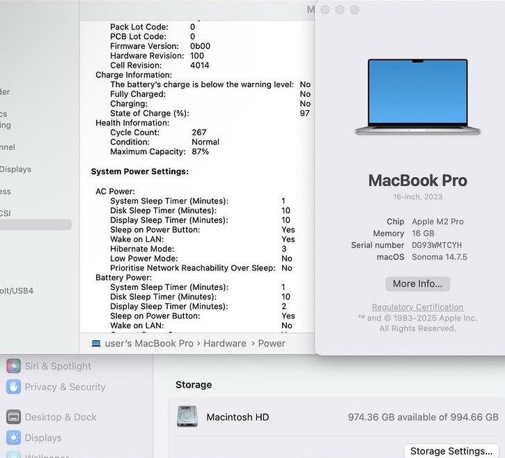The width and height of the screenshot is (505, 458).
Task: Select the highlighted Power row in sidebar
Action: 36,224
